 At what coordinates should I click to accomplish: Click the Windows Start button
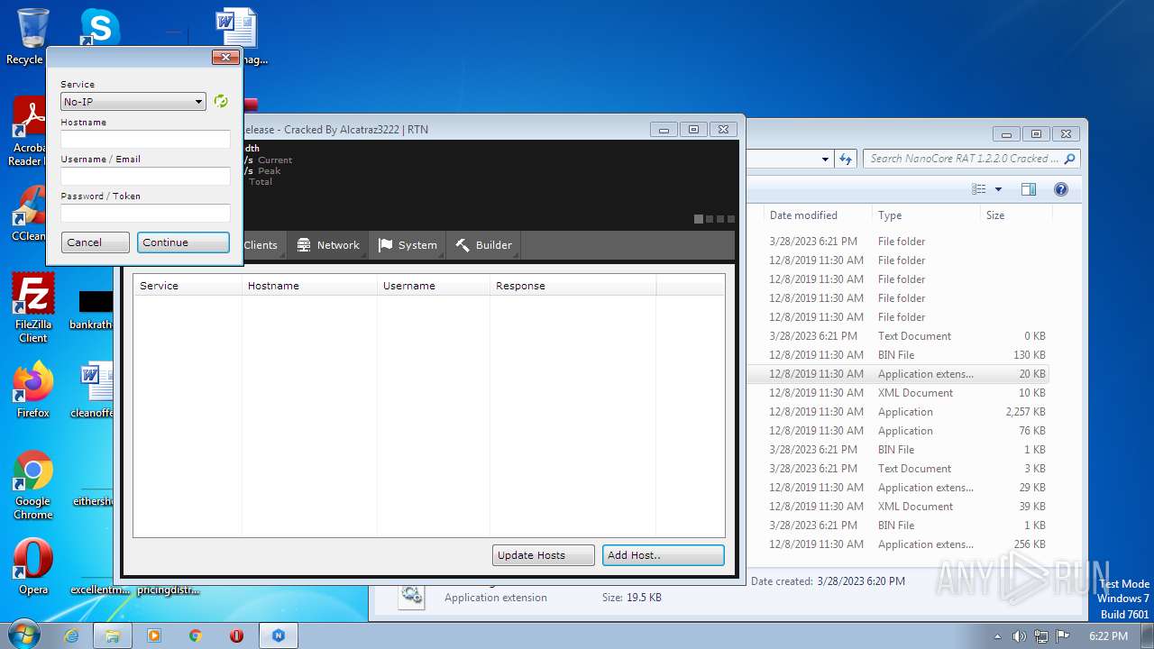[24, 635]
